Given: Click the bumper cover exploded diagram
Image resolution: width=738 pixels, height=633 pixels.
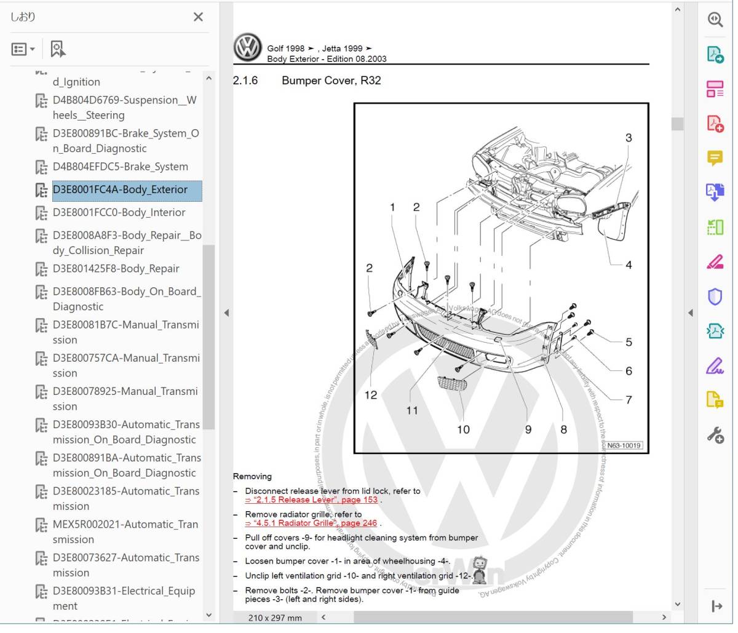Looking at the screenshot, I should [x=501, y=278].
